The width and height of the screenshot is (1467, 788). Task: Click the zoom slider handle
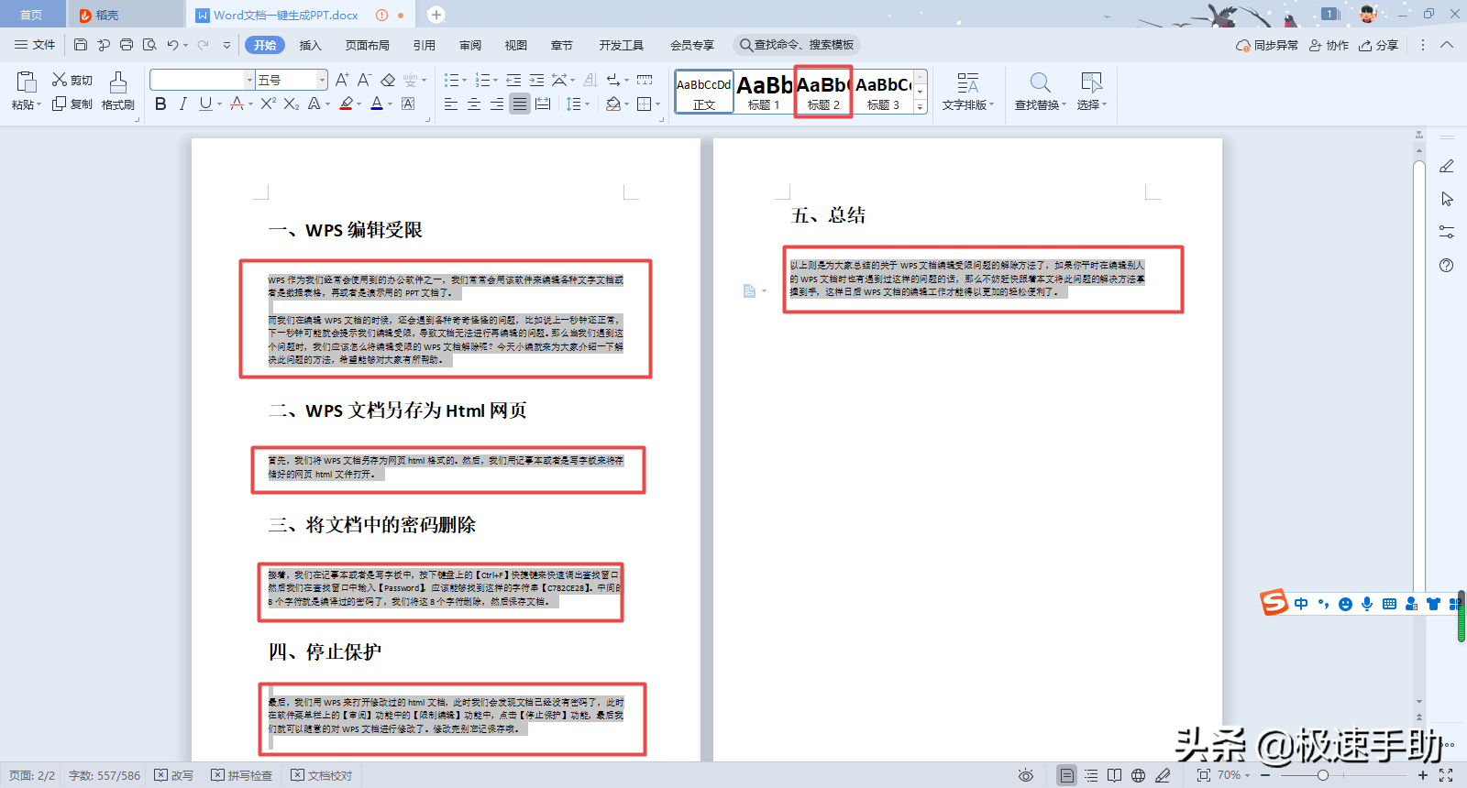coord(1323,775)
